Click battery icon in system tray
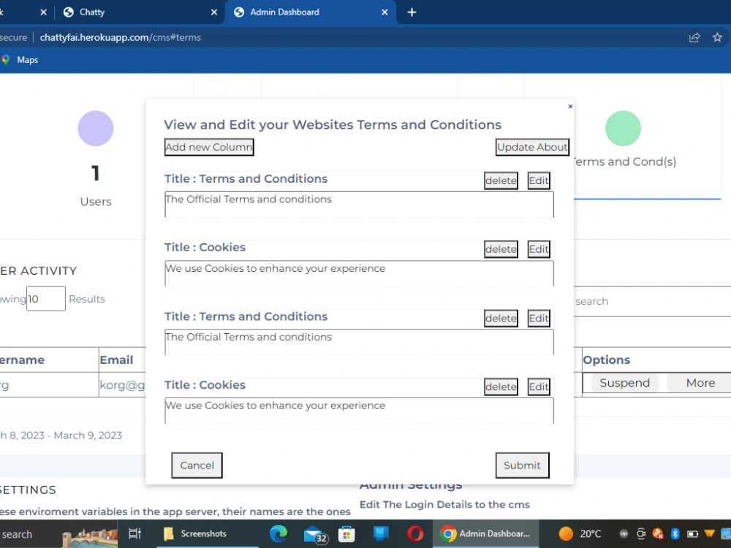 pos(692,533)
